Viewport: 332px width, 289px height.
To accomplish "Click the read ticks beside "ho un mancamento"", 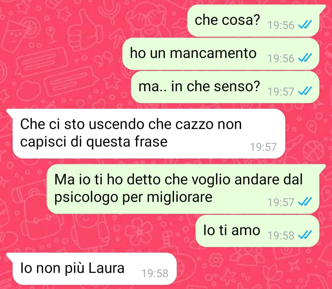I will click(x=305, y=57).
